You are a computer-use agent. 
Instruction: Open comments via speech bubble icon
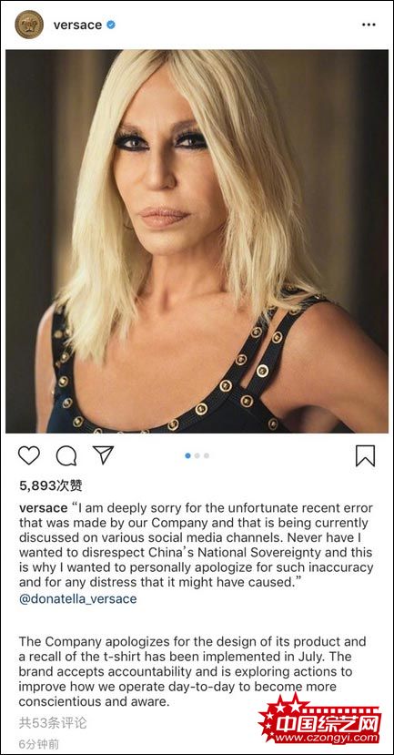tap(66, 455)
